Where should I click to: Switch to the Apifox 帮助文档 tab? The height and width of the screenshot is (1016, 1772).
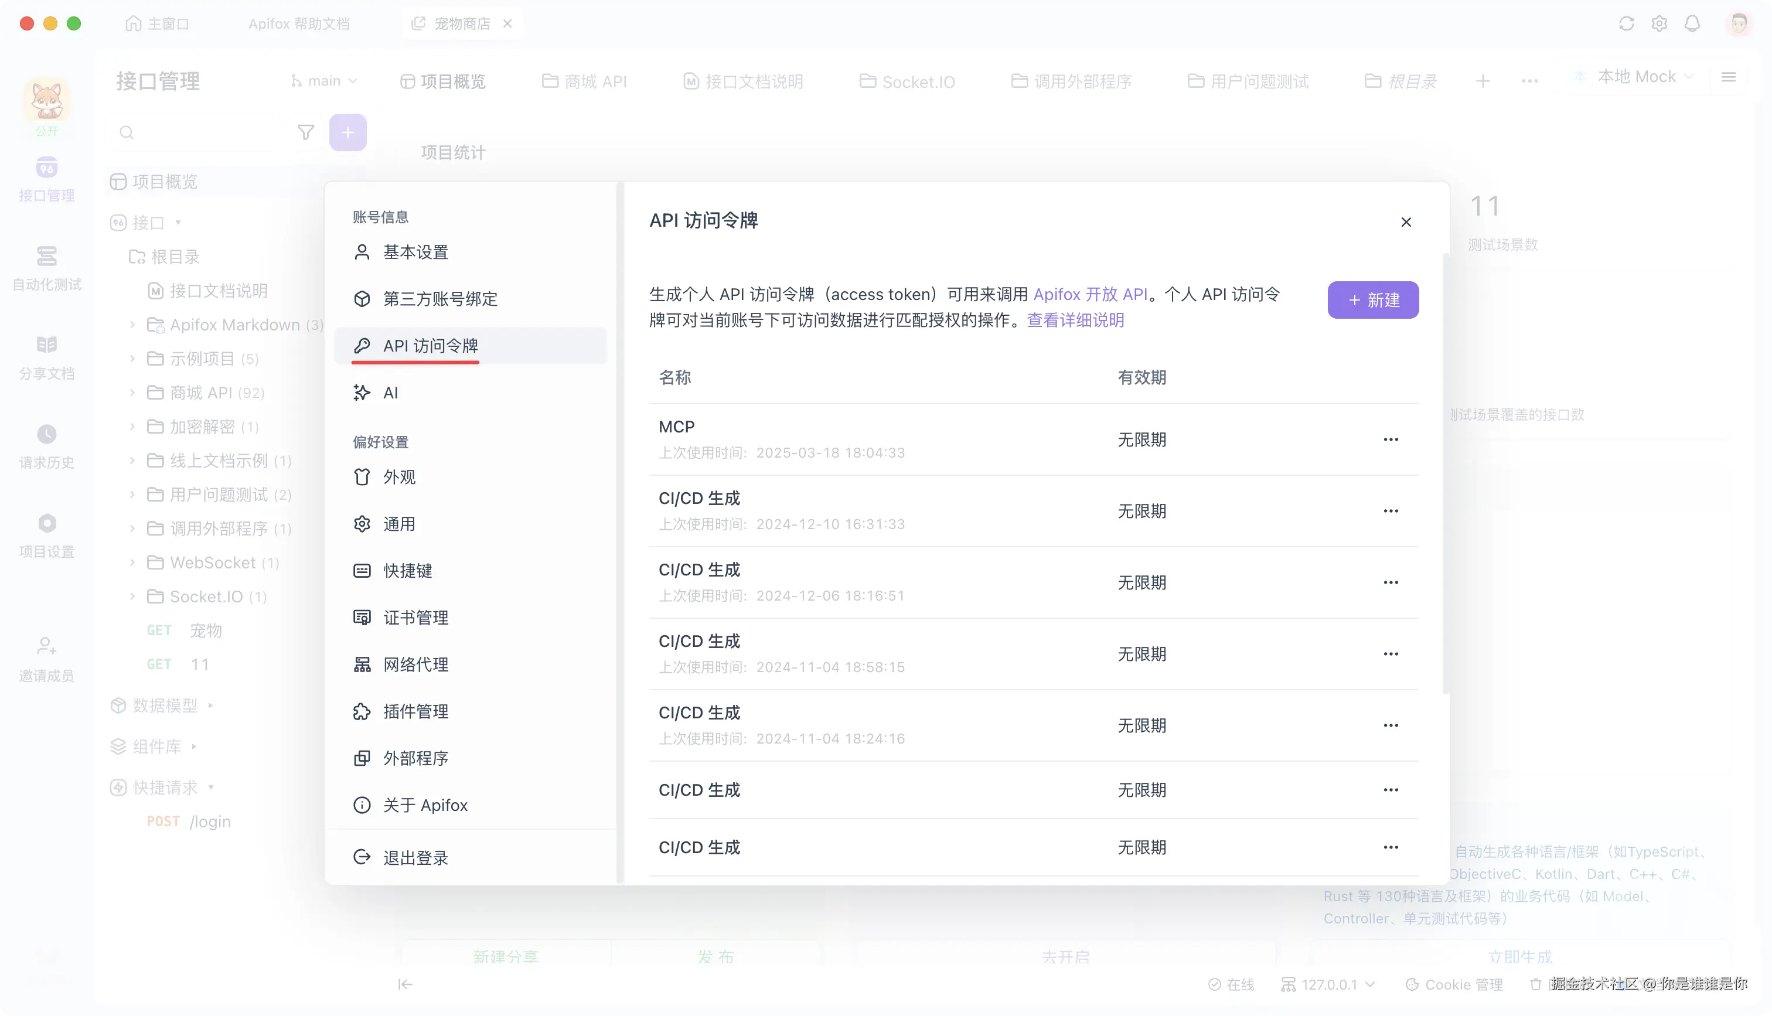299,23
